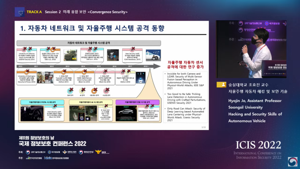Click skull icon on B. Nassi Phantom card
This screenshot has height=169, width=300.
click(x=106, y=106)
